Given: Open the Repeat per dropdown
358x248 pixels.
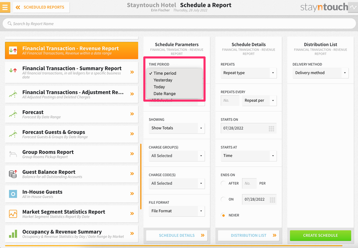Looking at the screenshot, I should [x=260, y=101].
